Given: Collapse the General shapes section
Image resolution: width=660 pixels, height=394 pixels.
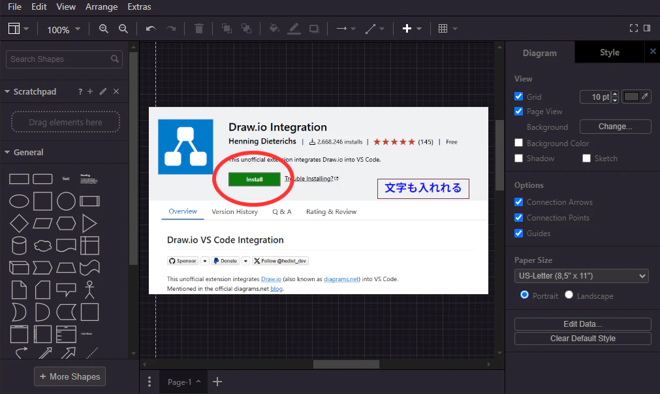Looking at the screenshot, I should point(7,152).
